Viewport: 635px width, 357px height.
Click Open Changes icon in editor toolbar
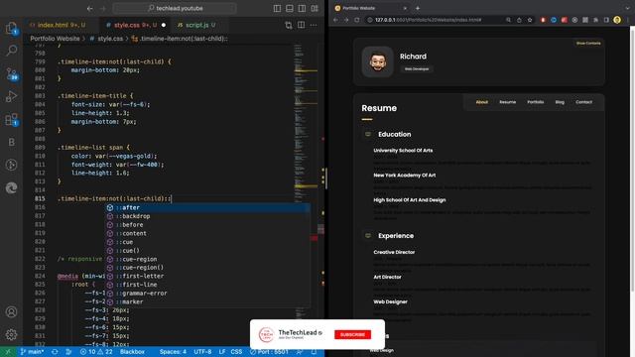point(289,25)
